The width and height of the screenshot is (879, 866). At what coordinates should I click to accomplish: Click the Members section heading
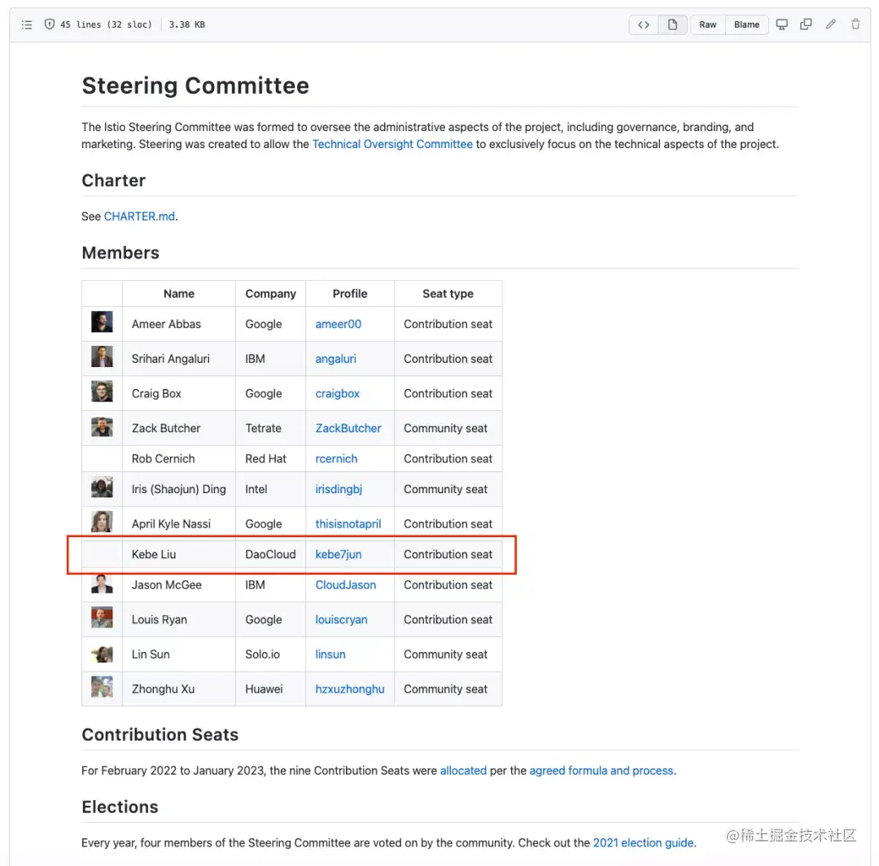(x=120, y=253)
